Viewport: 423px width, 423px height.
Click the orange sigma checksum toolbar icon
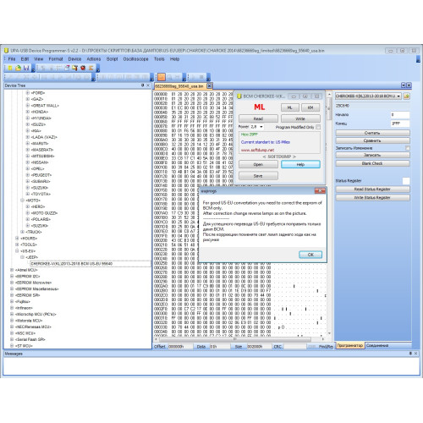tap(91, 68)
